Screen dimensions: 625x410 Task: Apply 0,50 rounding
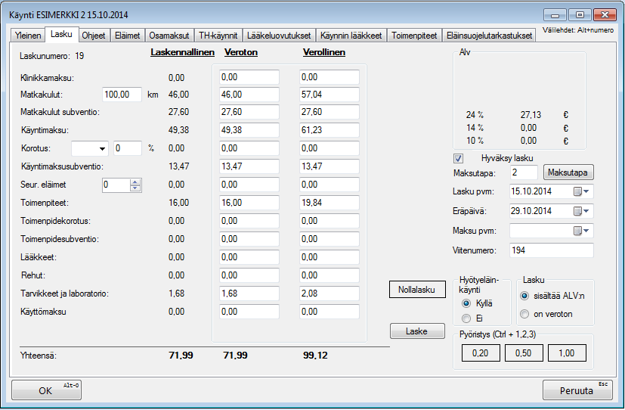pos(524,353)
